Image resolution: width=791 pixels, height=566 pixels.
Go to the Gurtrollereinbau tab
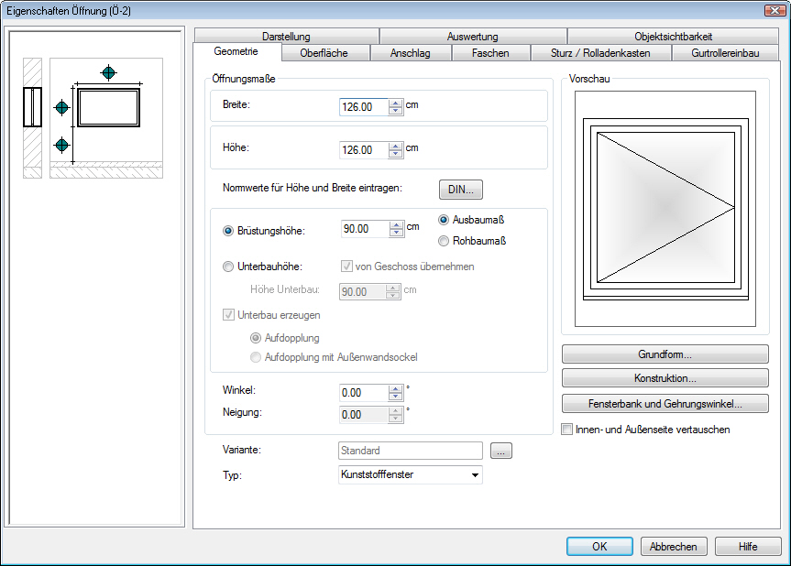(x=725, y=53)
